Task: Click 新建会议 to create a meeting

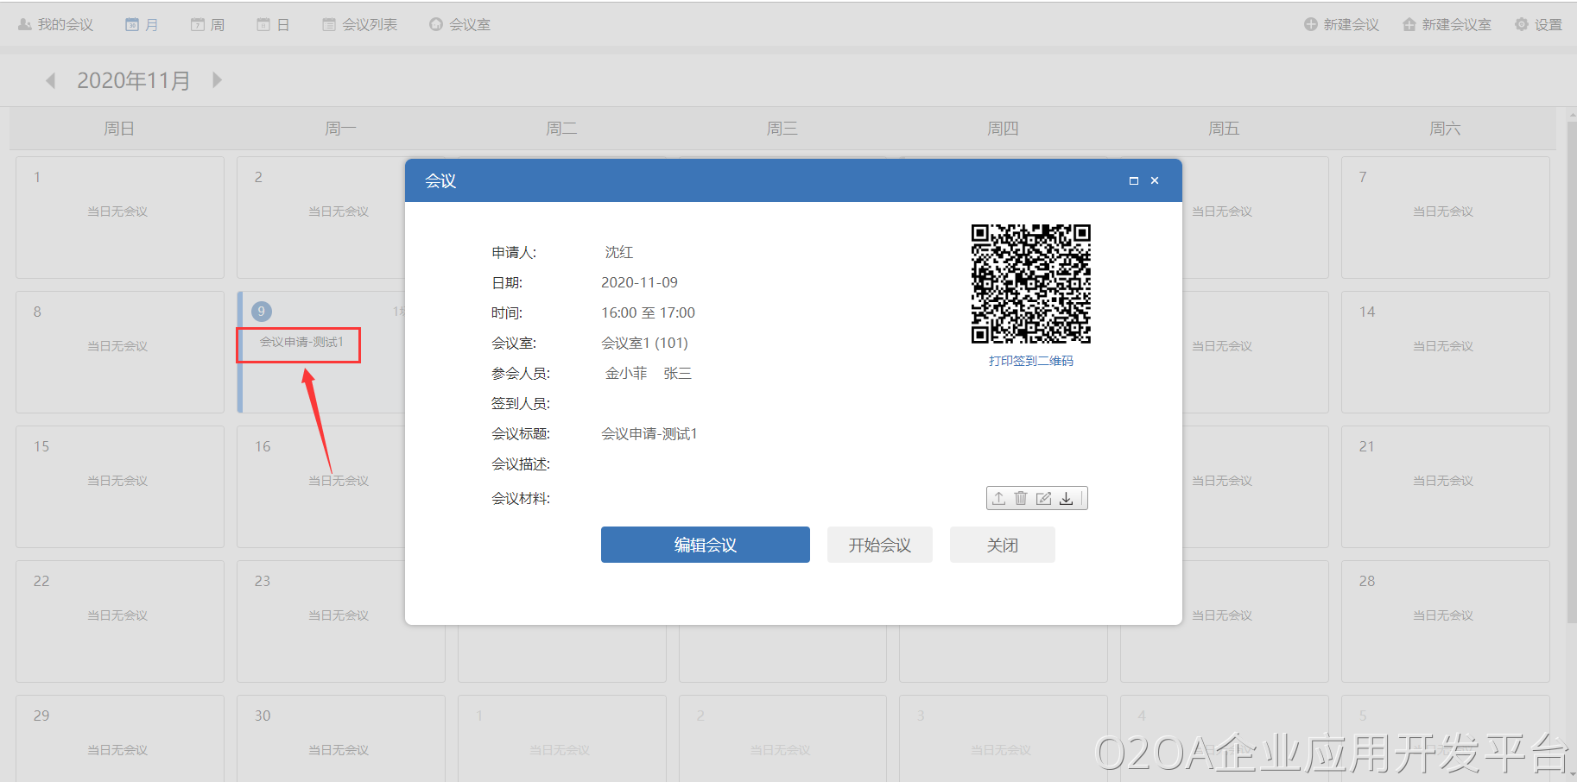Action: tap(1341, 25)
